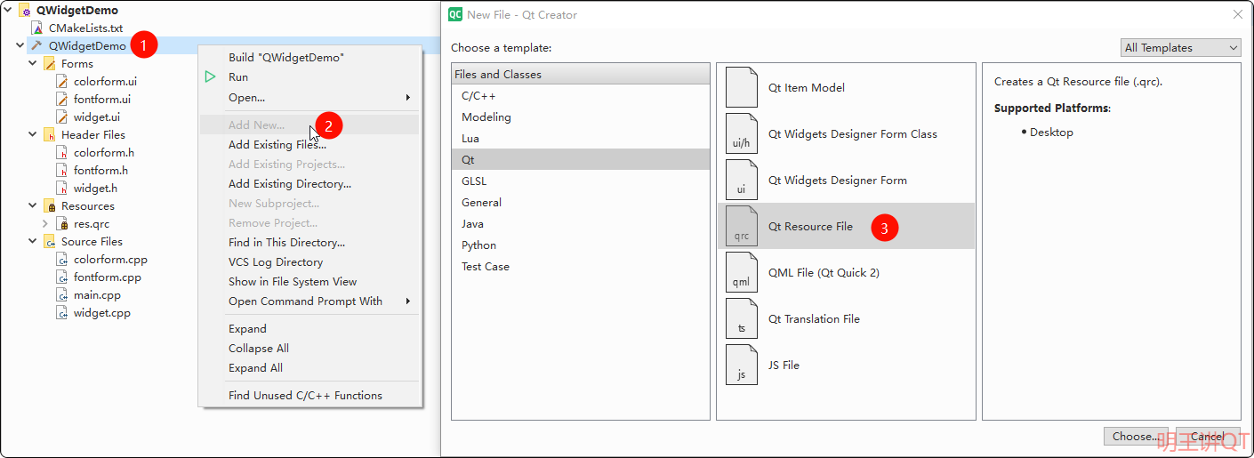Click the Resources folder lock icon
1254x458 pixels.
tap(50, 206)
